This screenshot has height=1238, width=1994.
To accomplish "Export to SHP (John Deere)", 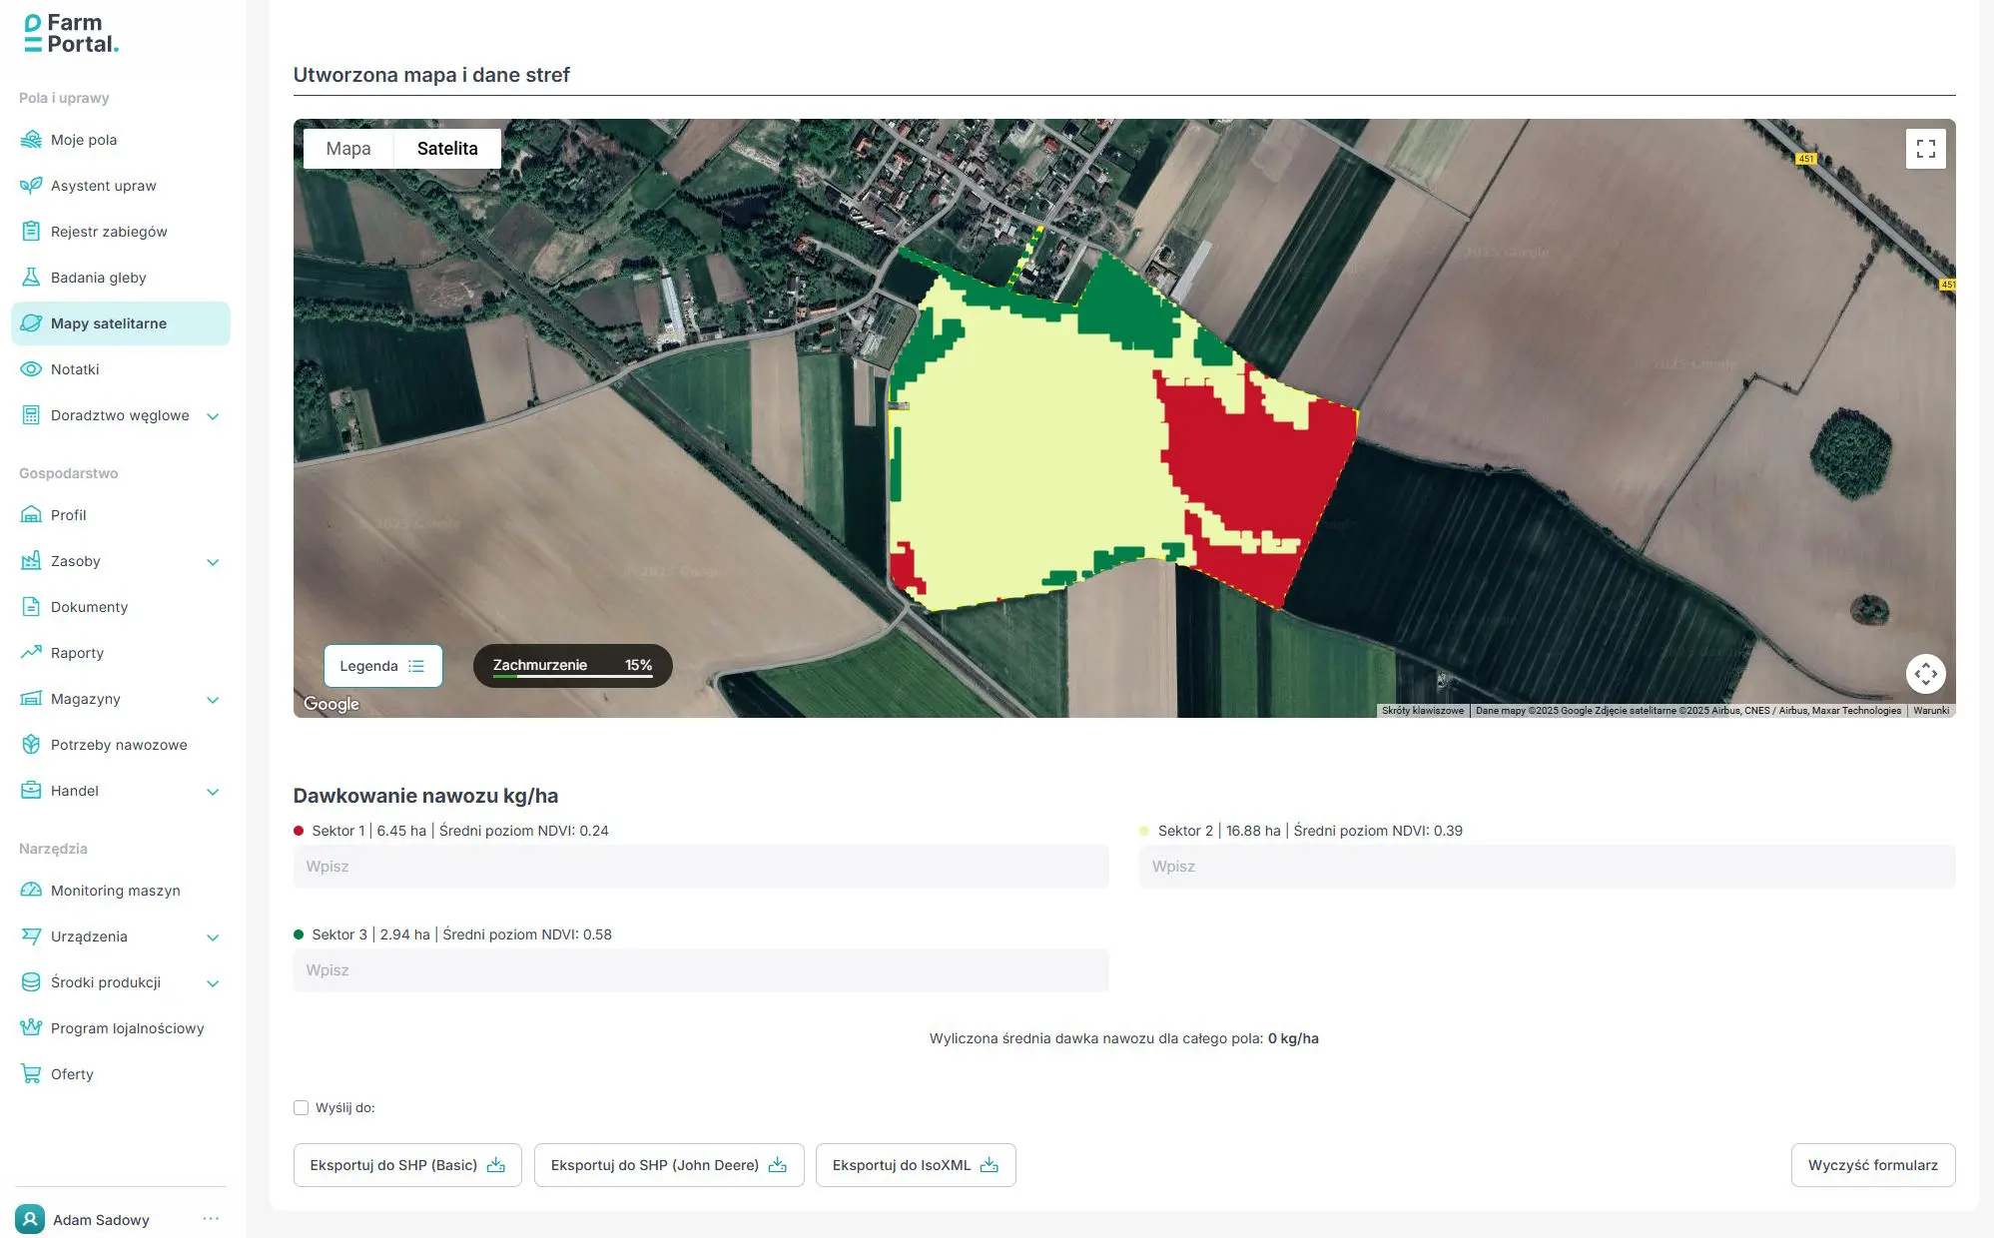I will tap(668, 1165).
